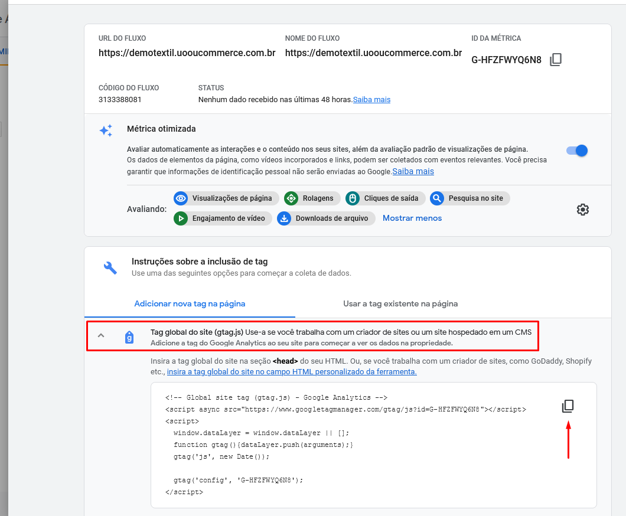Click the stream code 3133388081
This screenshot has height=516, width=626.
(x=120, y=99)
